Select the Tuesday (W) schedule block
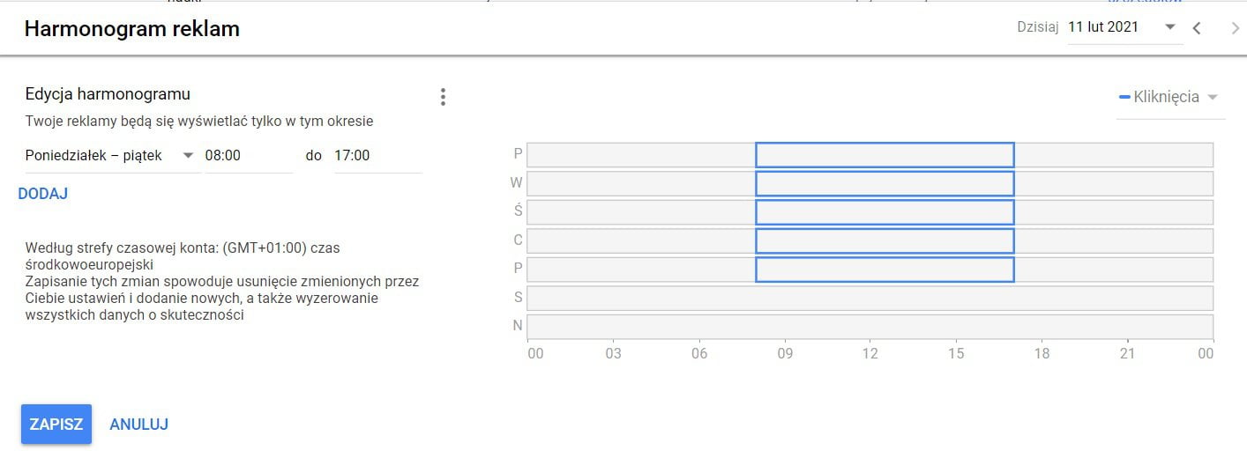This screenshot has width=1247, height=458. (x=885, y=184)
